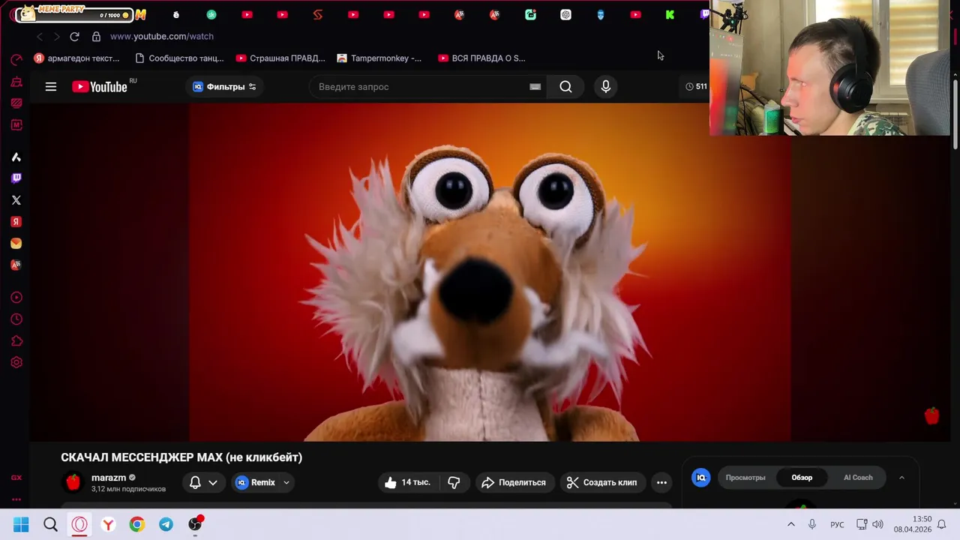Toggle notification bell for marazm
The image size is (960, 540).
(x=195, y=482)
